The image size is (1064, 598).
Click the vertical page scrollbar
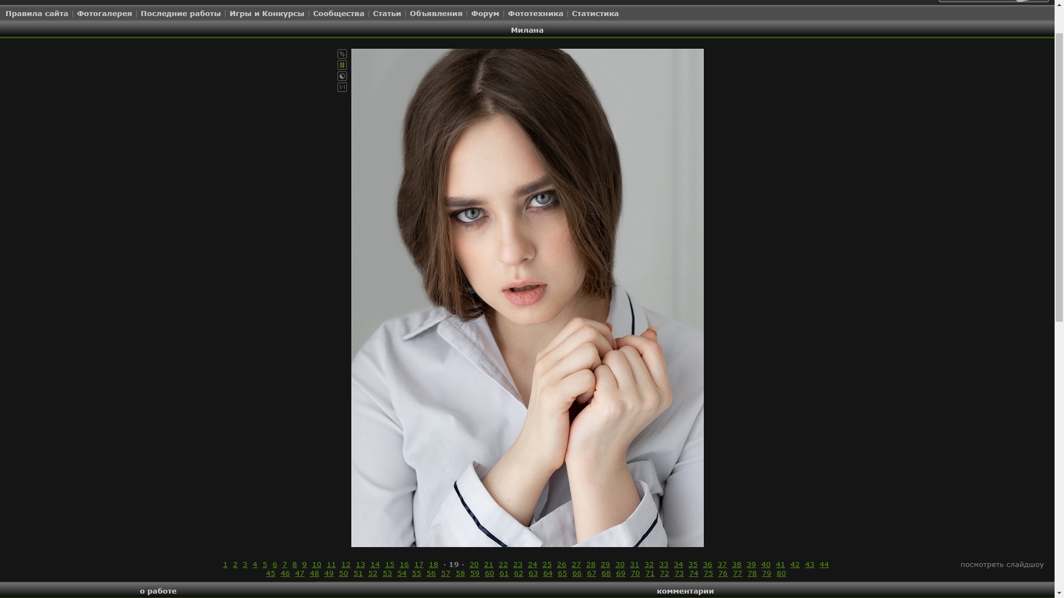point(1059,177)
